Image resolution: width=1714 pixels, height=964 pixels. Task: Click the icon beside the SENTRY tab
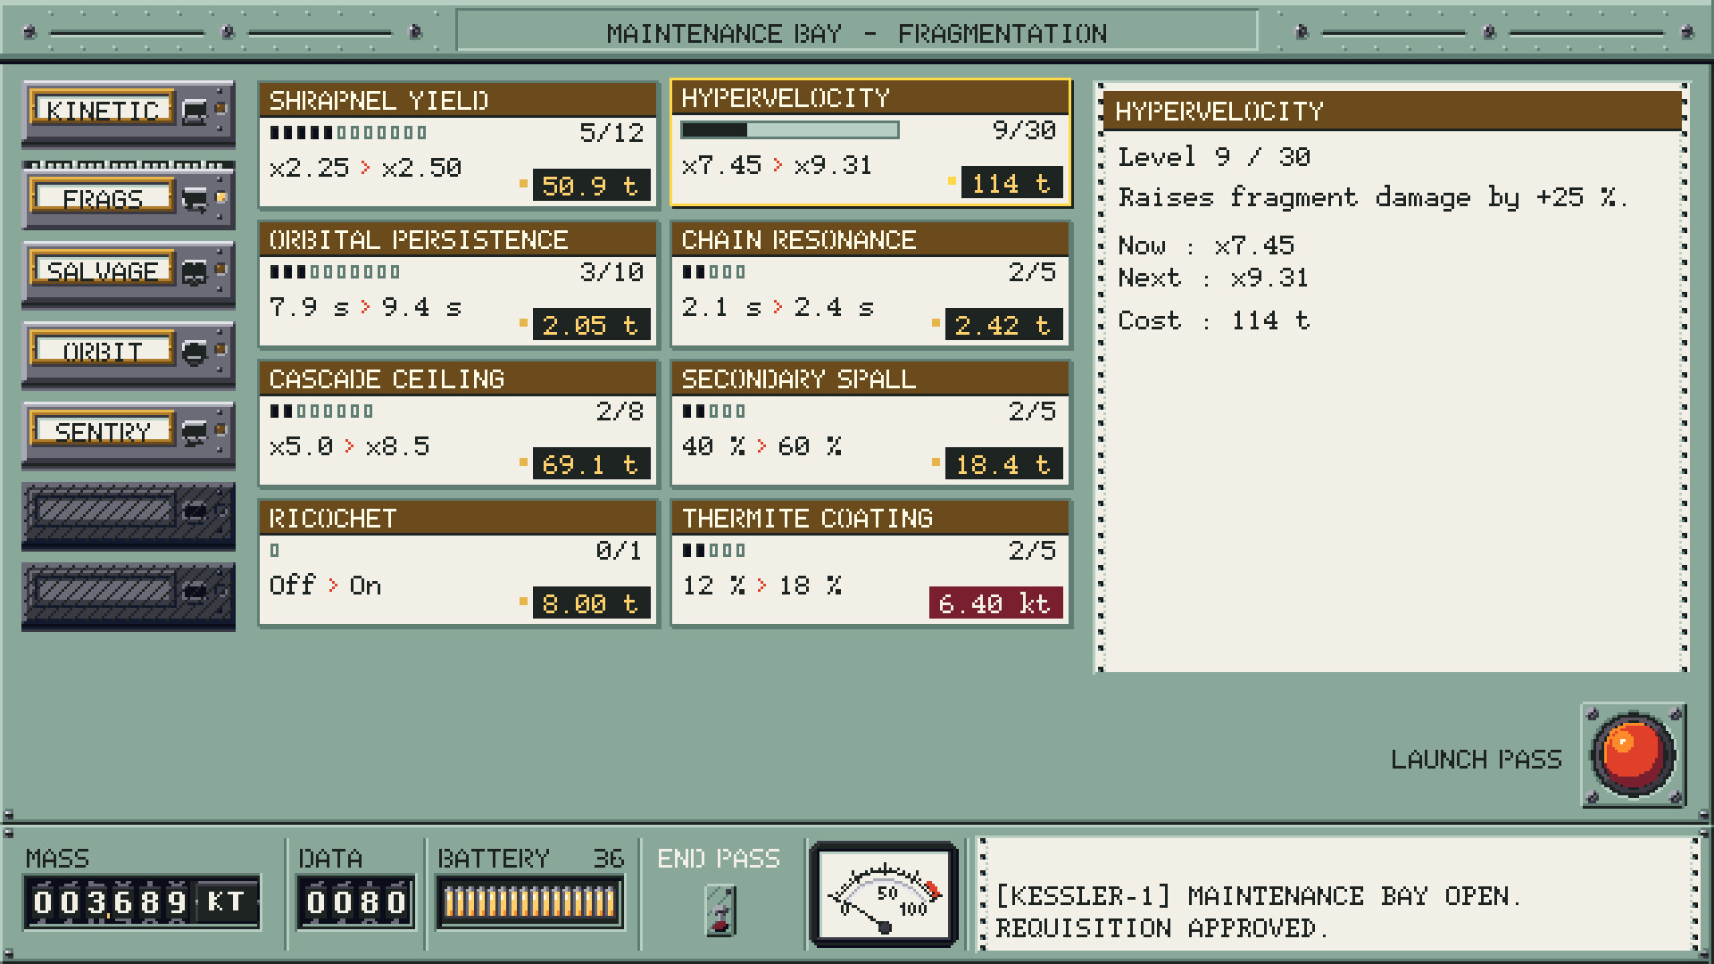(x=195, y=433)
